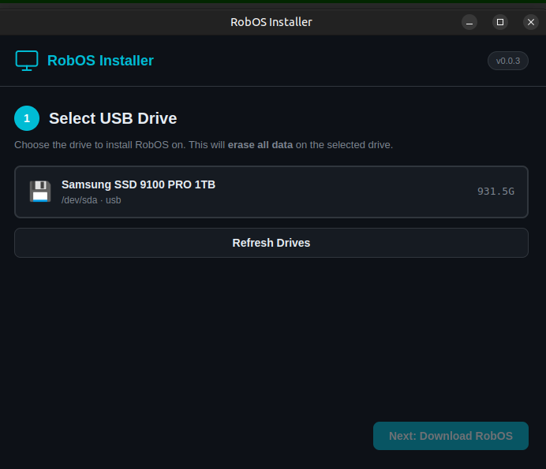Click the v0.0.3 version badge

pos(508,61)
